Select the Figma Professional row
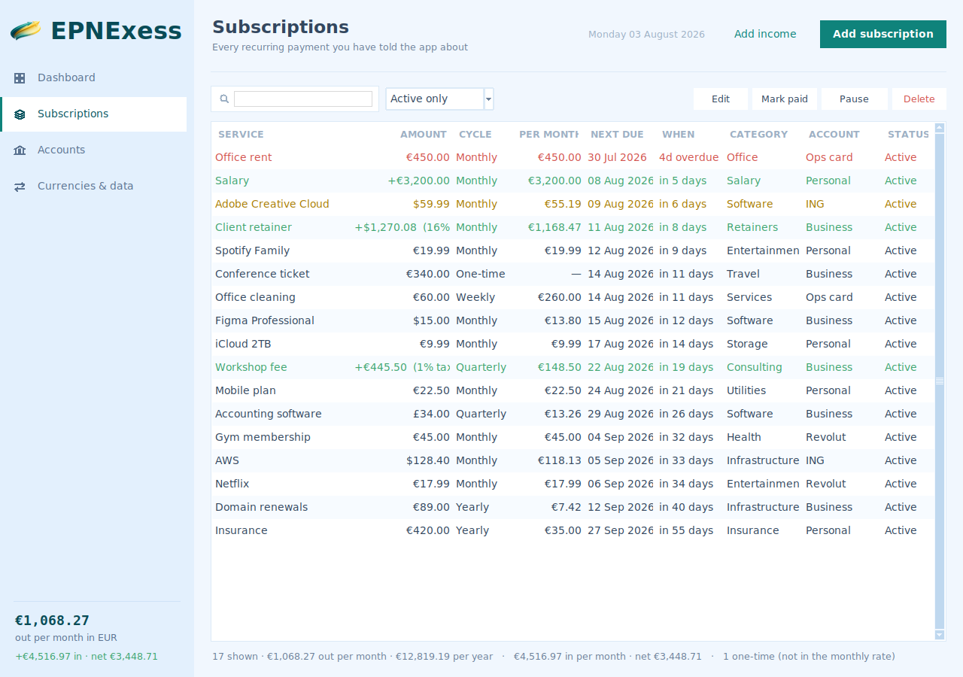This screenshot has width=963, height=677. [573, 320]
